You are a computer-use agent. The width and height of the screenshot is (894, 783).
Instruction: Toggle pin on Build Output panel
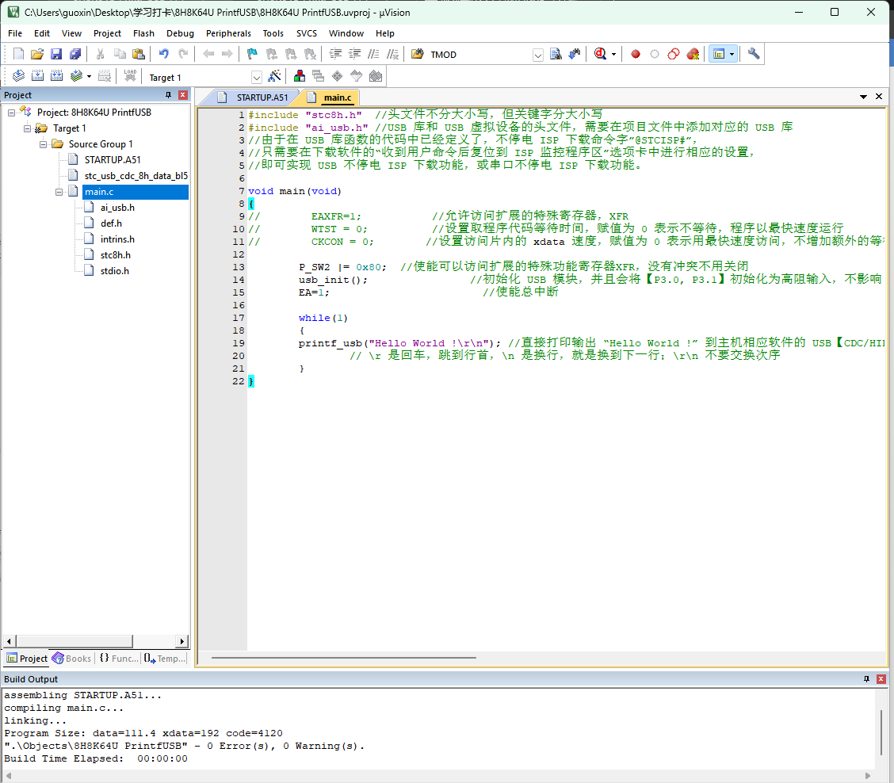[x=866, y=679]
